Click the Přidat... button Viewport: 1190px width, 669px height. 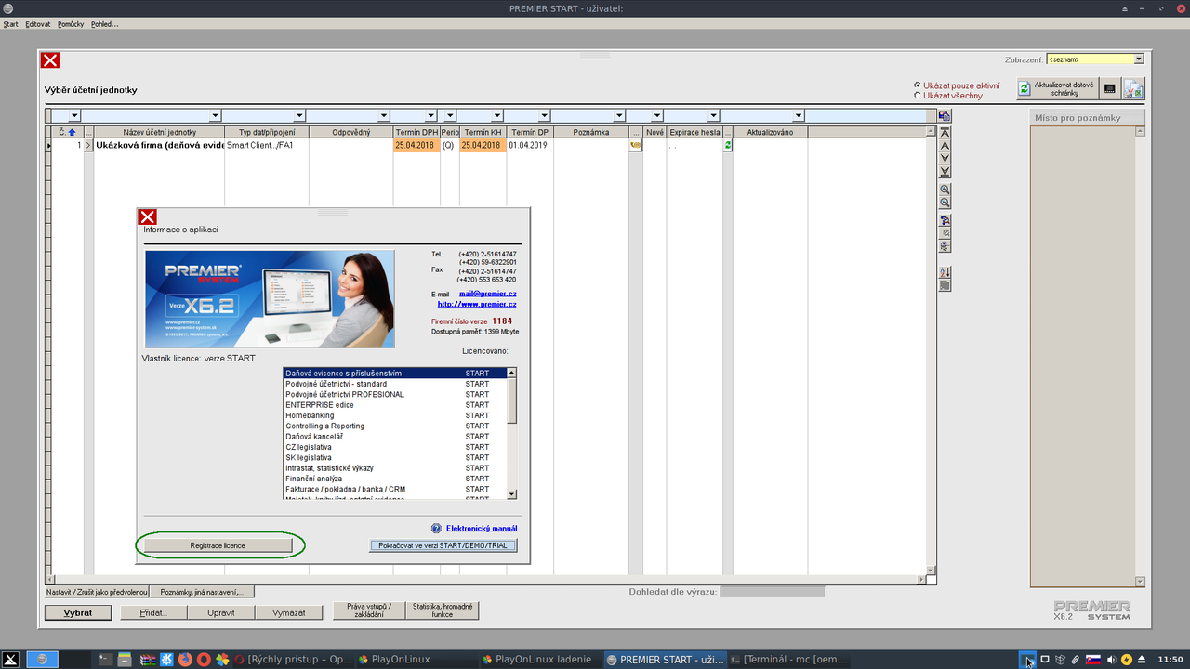[152, 613]
